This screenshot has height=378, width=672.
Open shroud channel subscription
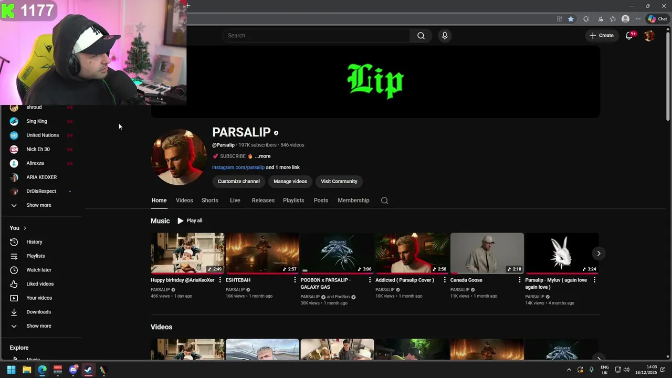point(42,108)
